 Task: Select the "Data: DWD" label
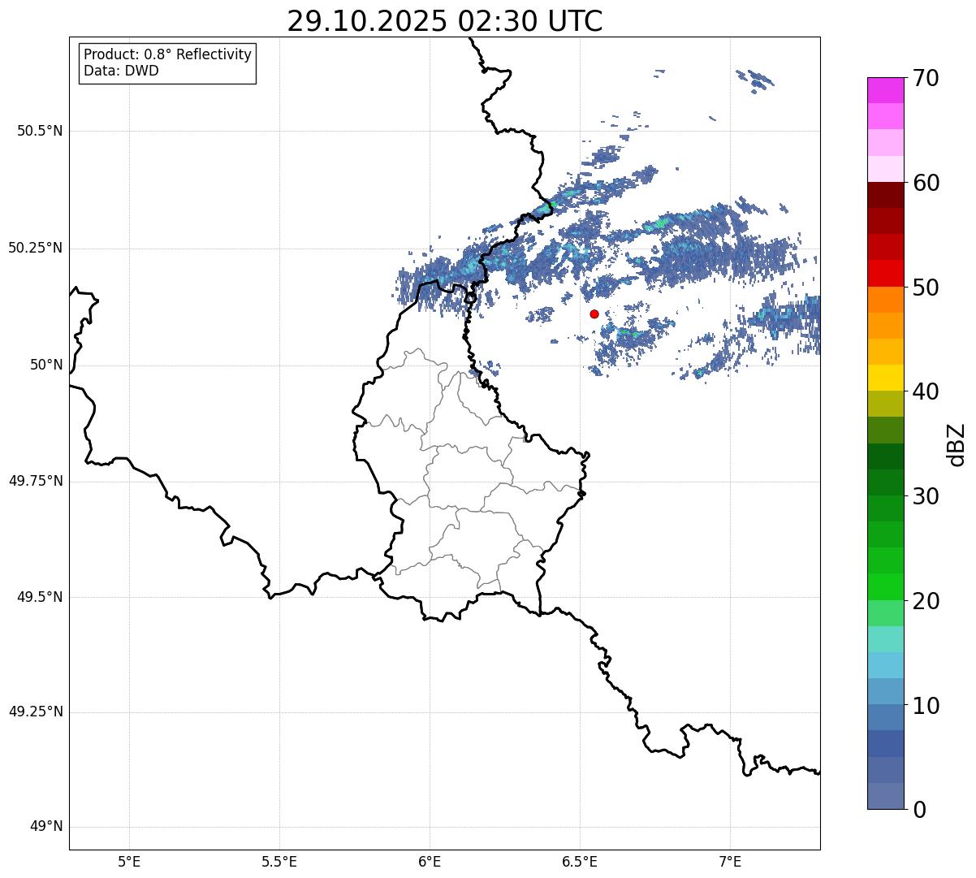click(x=121, y=71)
